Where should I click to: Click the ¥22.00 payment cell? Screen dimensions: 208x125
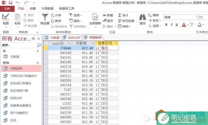83,76
